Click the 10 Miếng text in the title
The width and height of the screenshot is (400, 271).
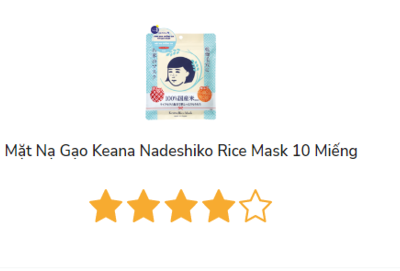click(x=325, y=151)
